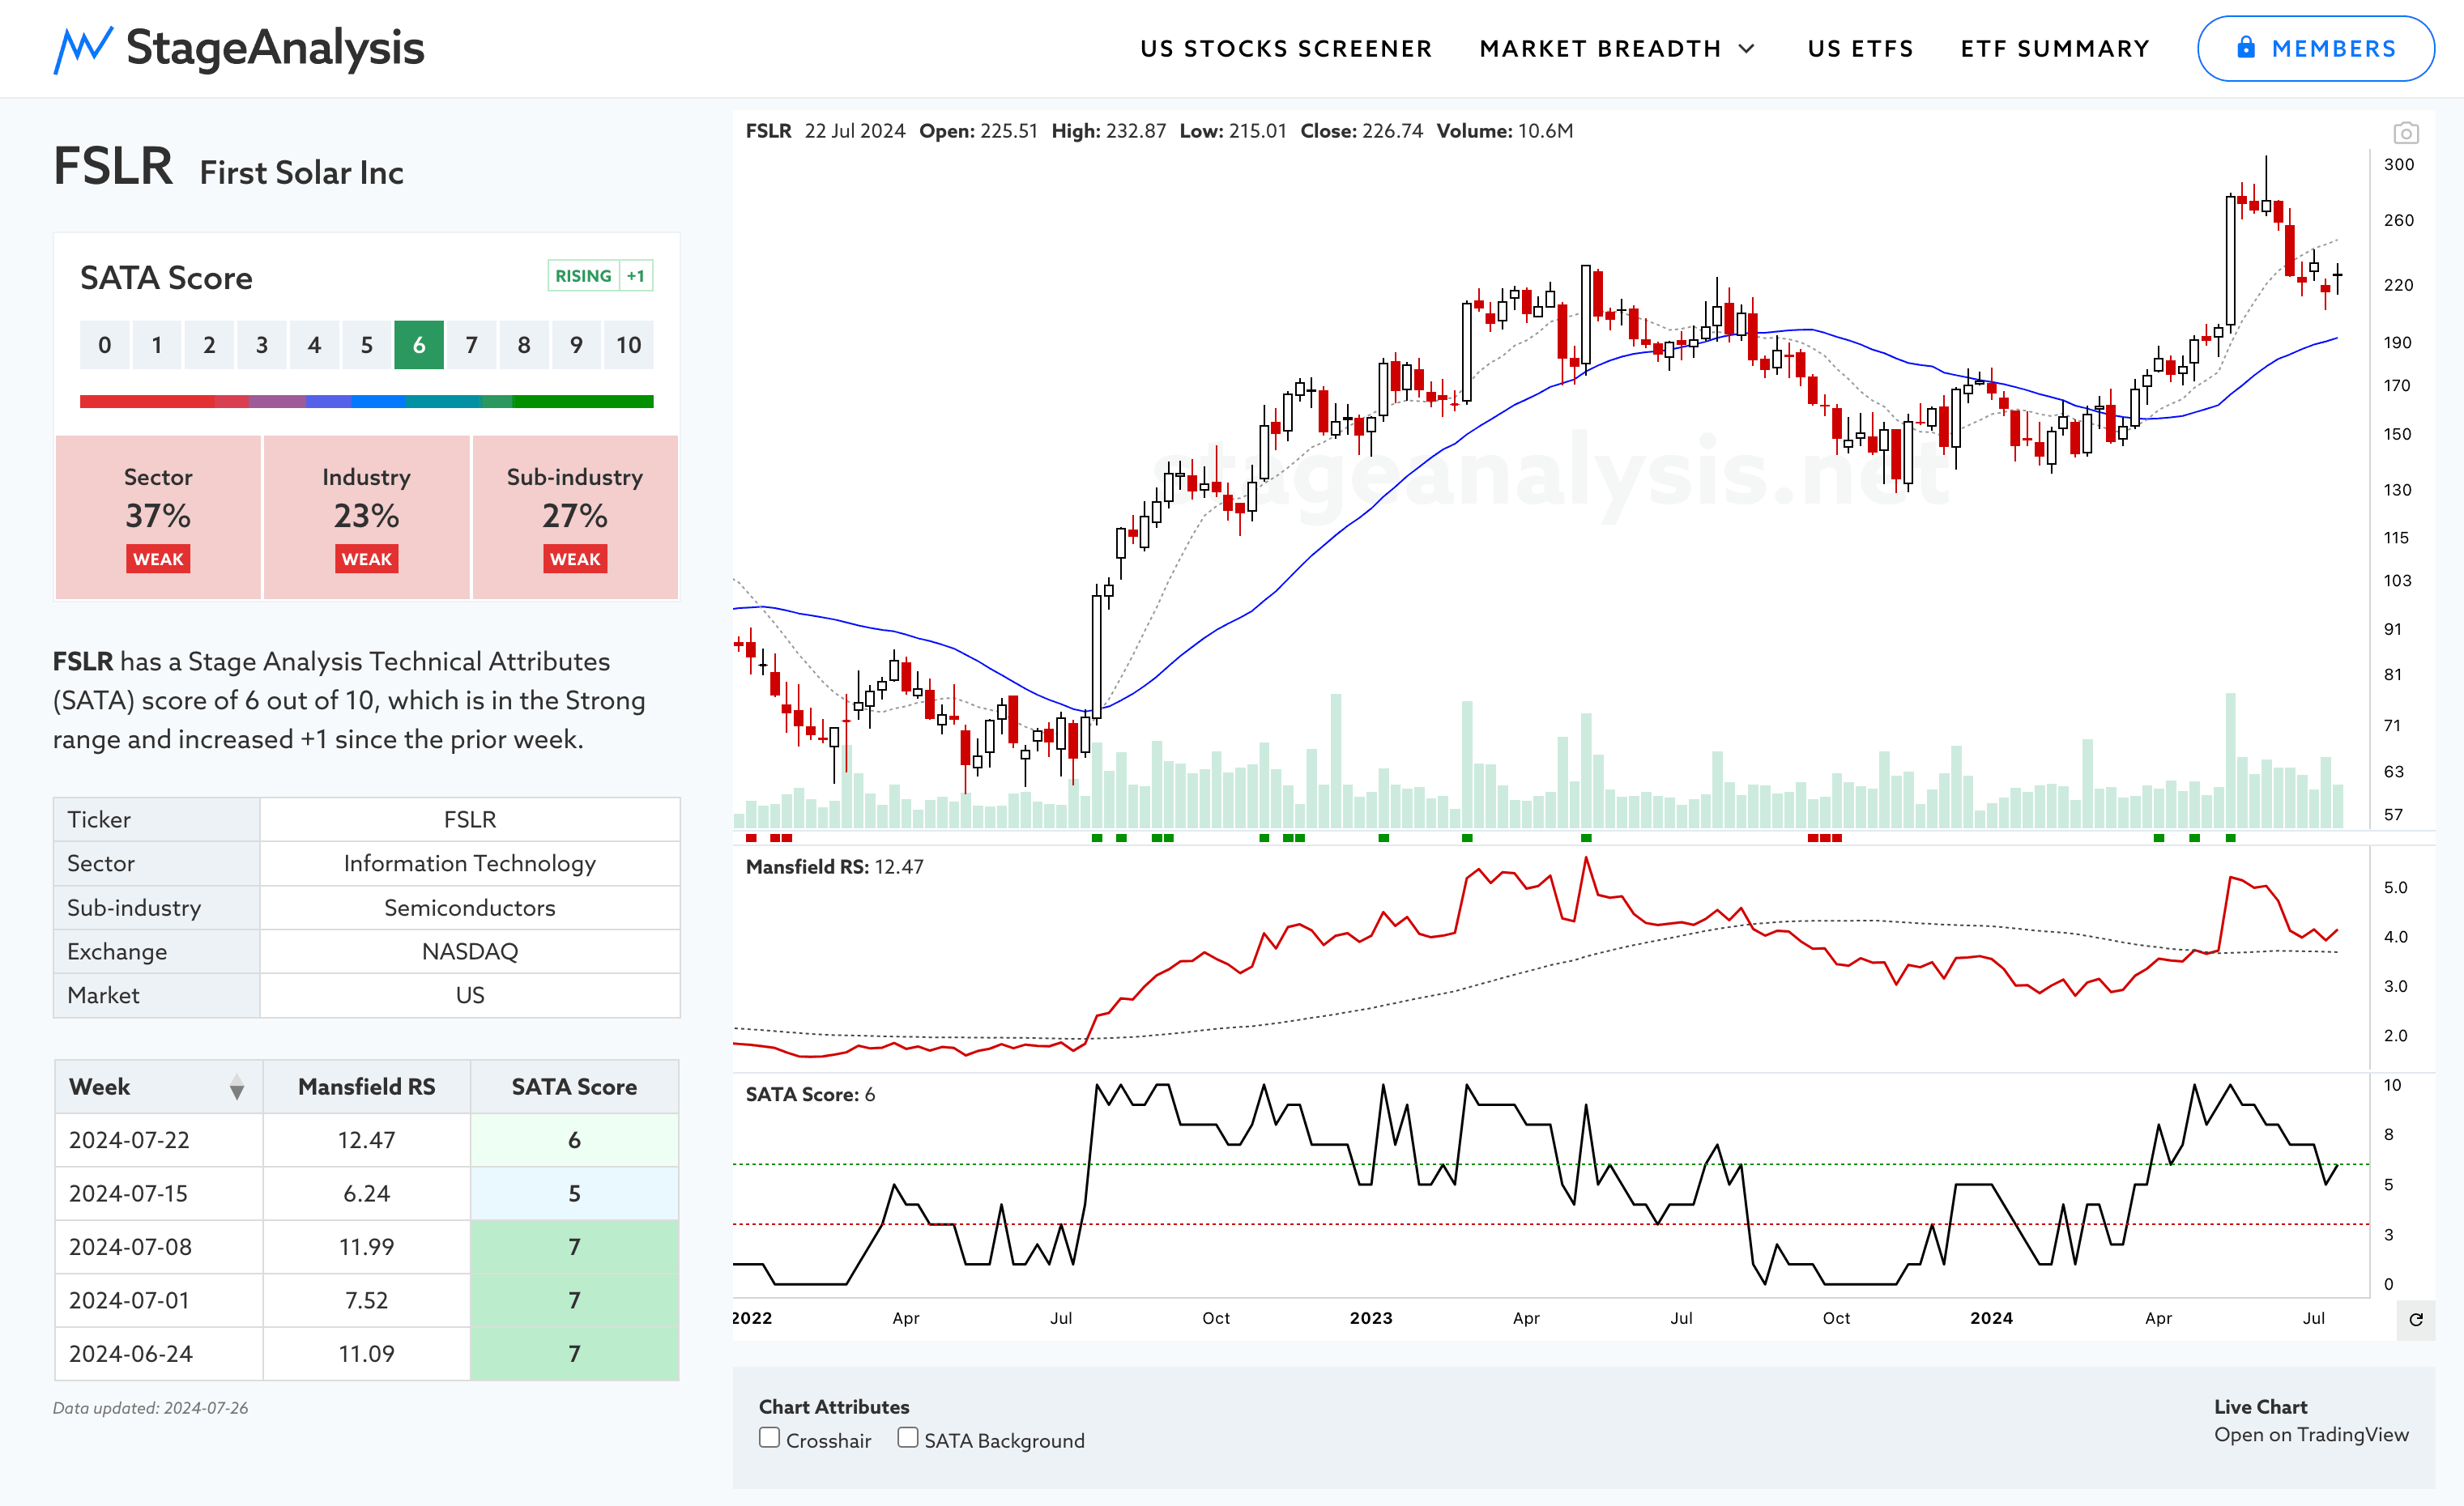Image resolution: width=2464 pixels, height=1506 pixels.
Task: Click the First Solar Inc heading
Action: [301, 173]
